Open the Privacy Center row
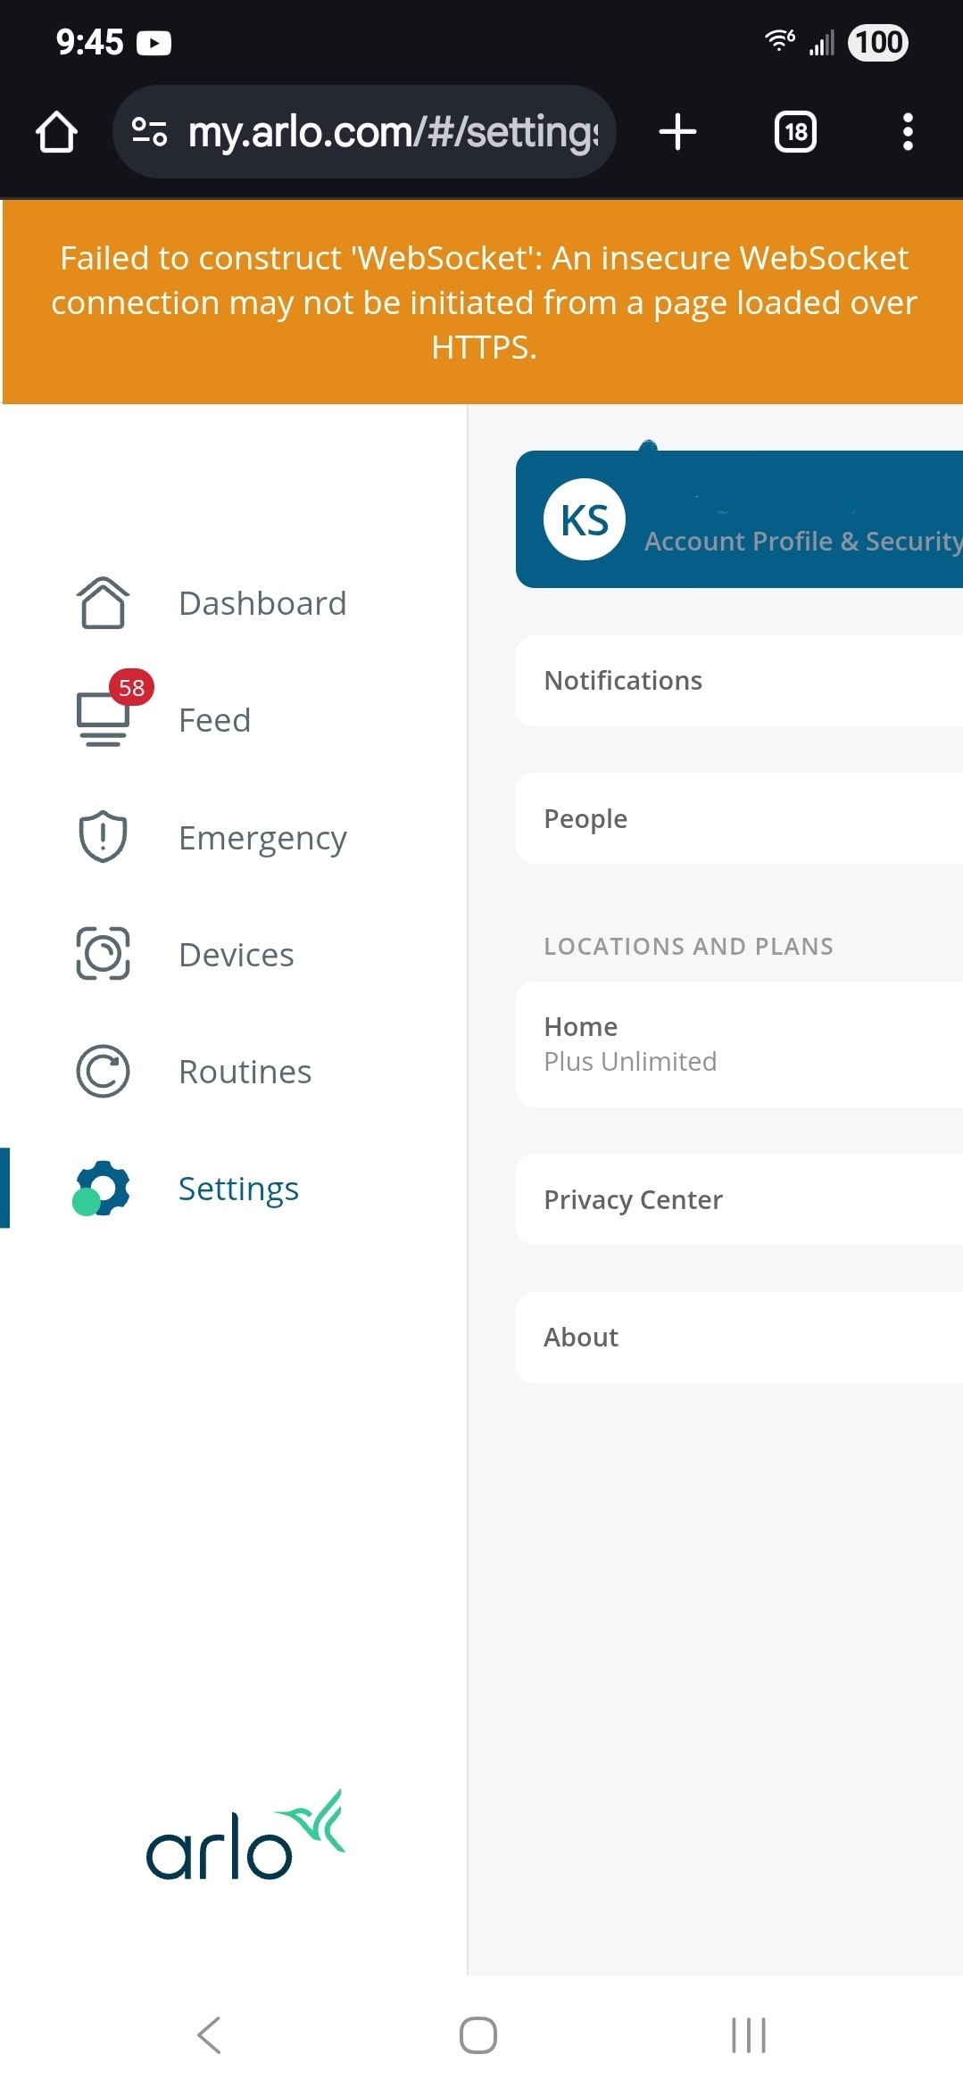 coord(739,1199)
